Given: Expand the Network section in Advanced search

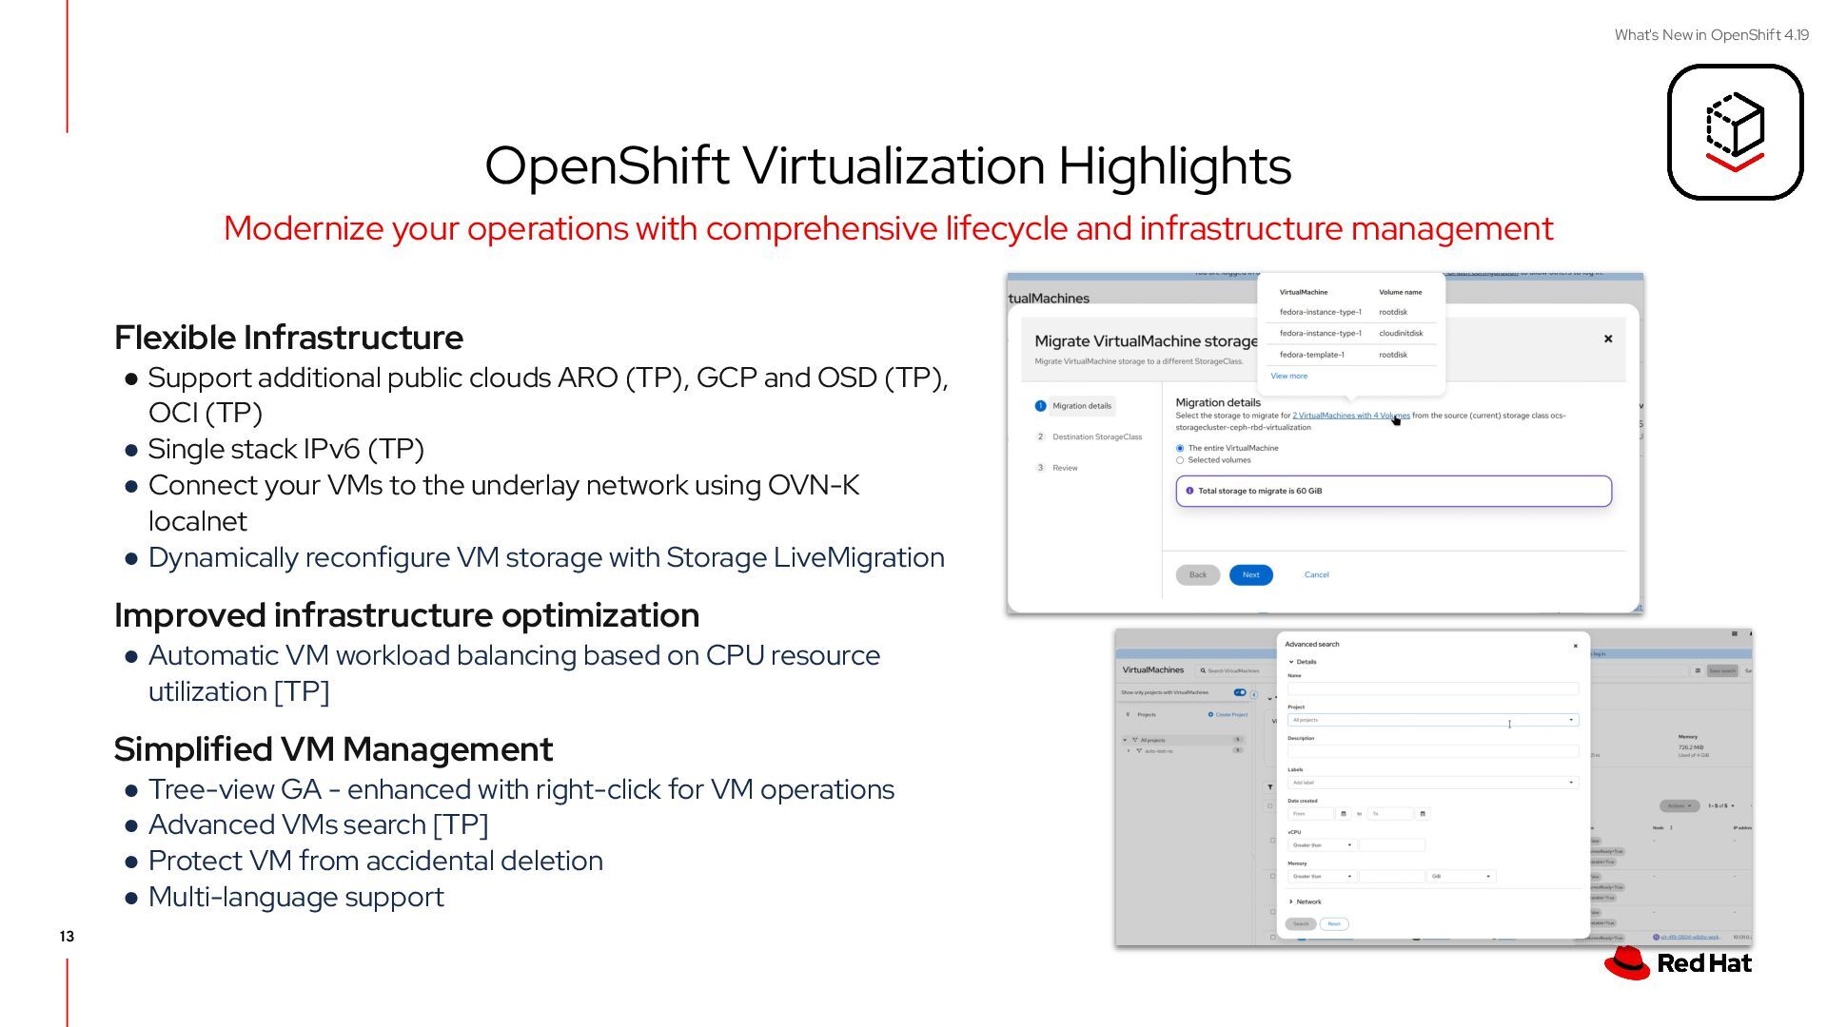Looking at the screenshot, I should point(1306,901).
